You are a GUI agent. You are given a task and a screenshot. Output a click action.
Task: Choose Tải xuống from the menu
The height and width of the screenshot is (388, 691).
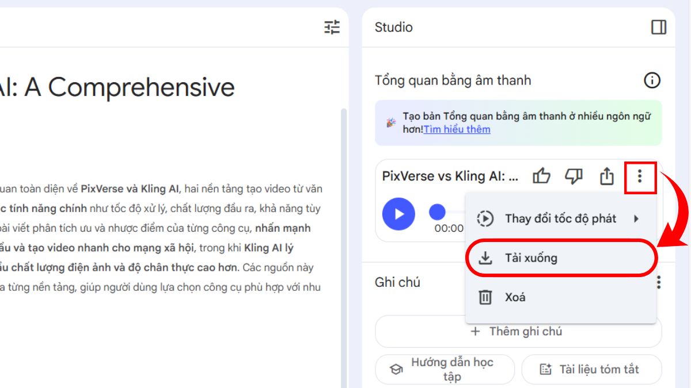(x=560, y=258)
